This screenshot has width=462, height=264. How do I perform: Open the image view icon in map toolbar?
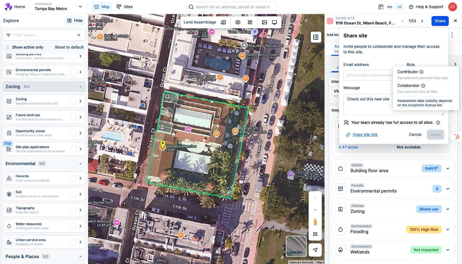pos(264,22)
